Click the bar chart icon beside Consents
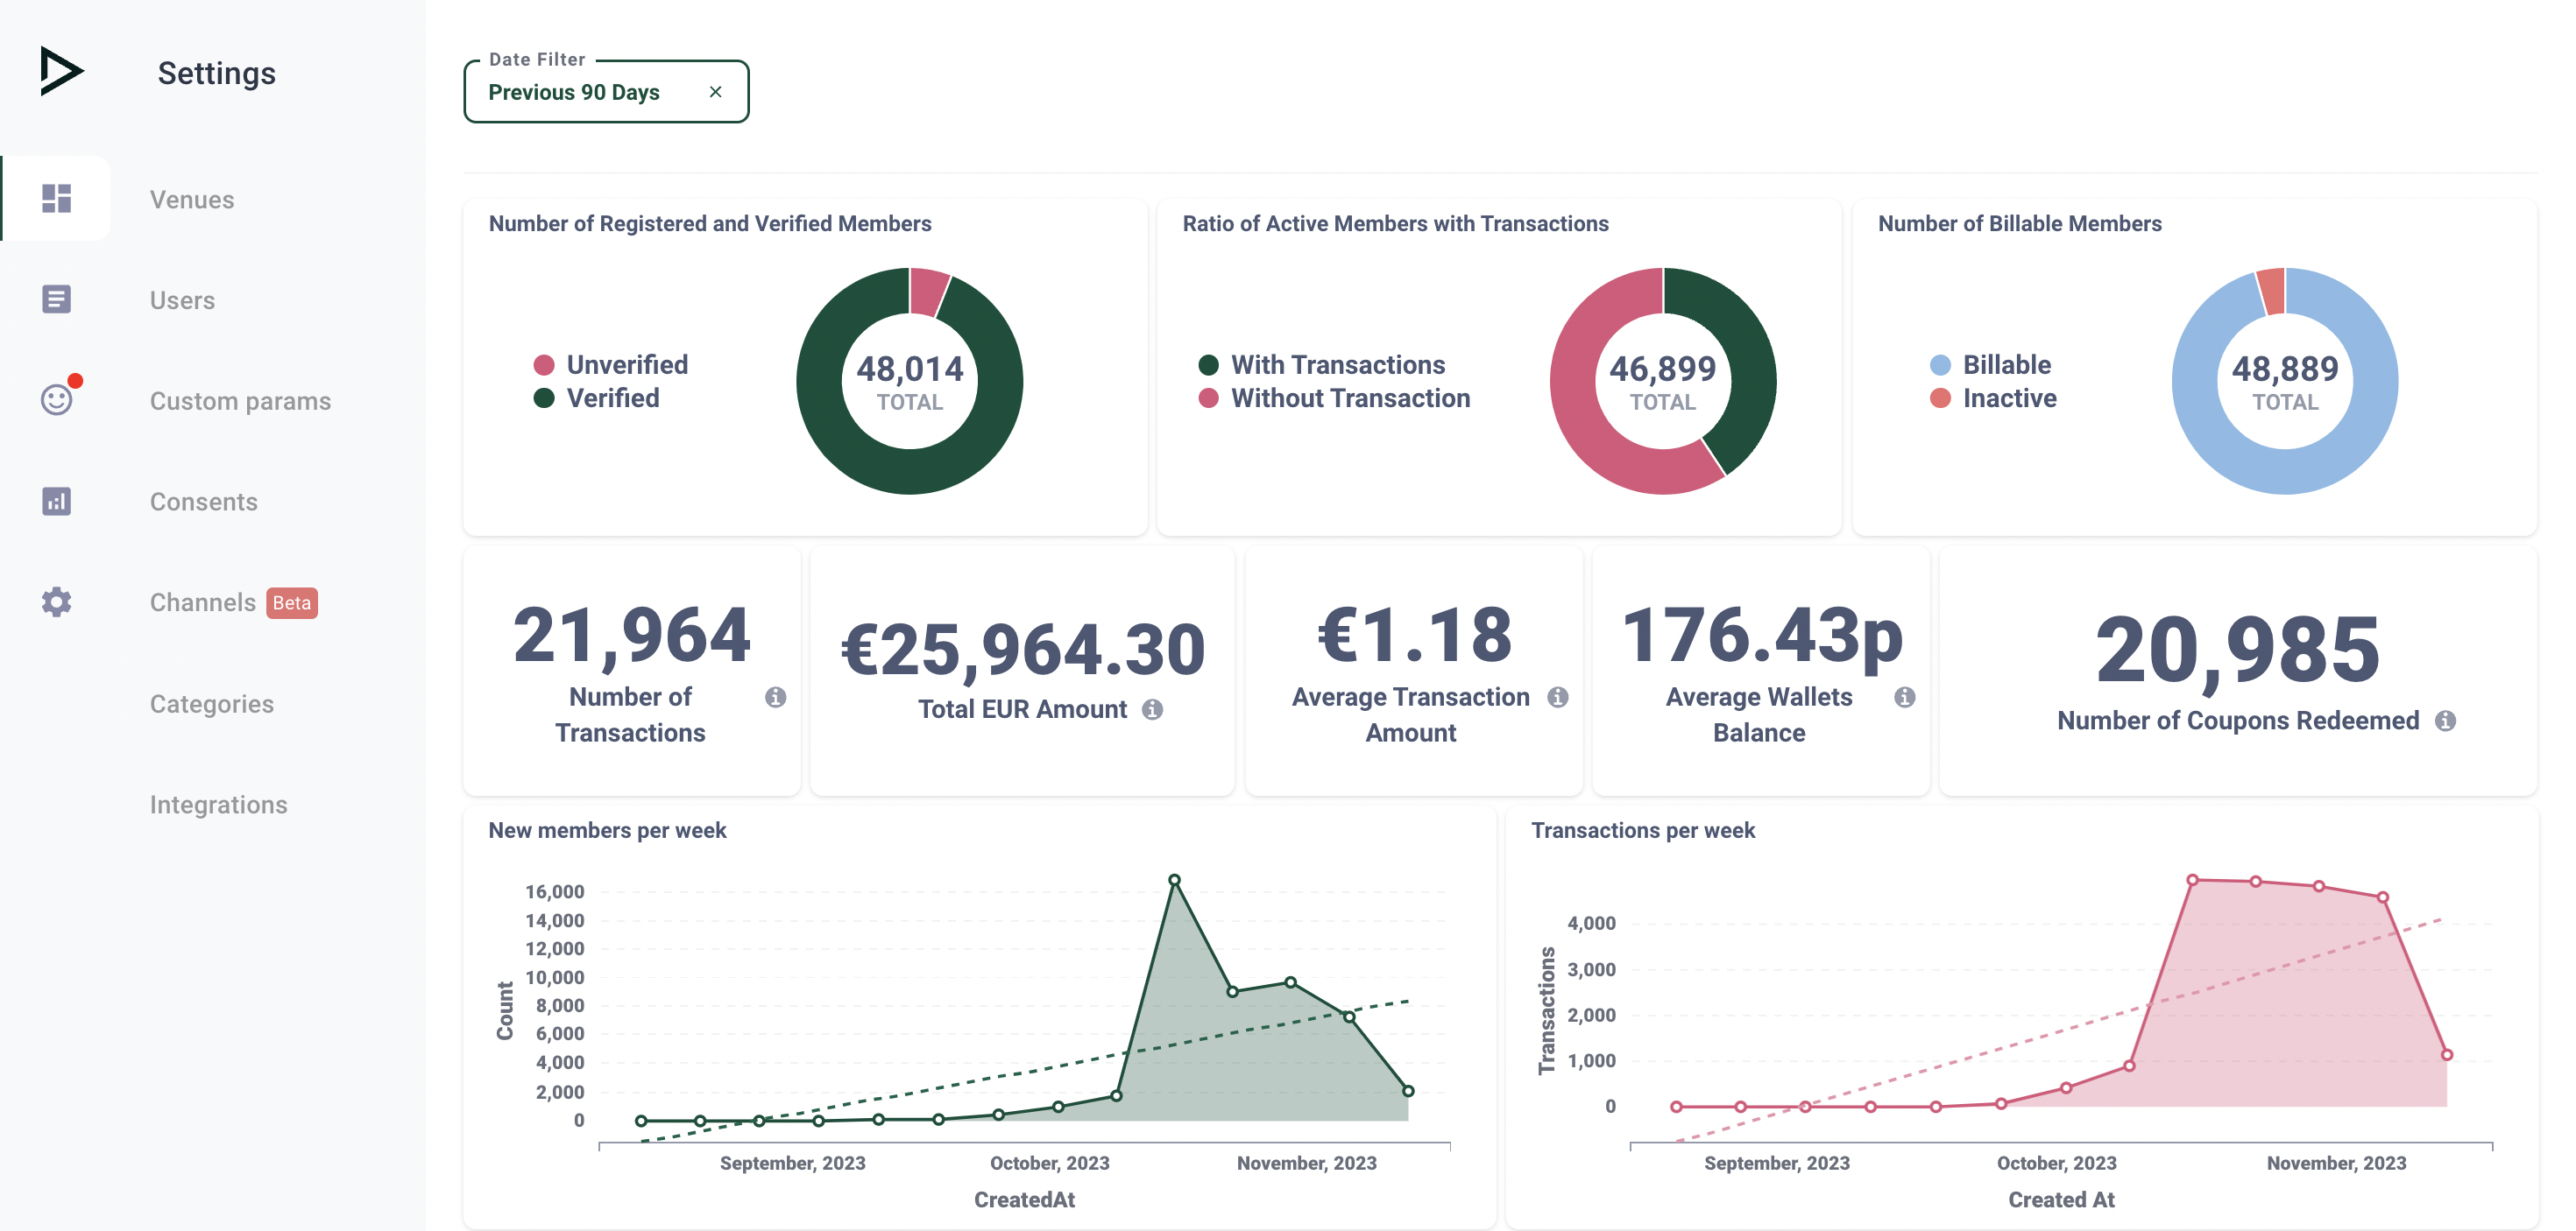 56,501
